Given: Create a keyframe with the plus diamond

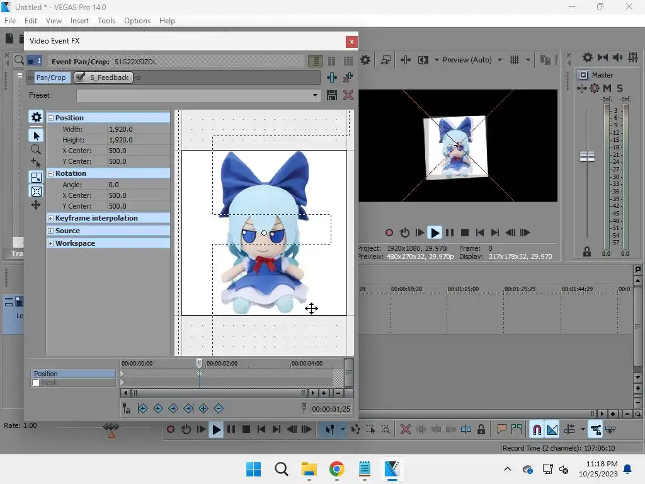Looking at the screenshot, I should (x=203, y=408).
